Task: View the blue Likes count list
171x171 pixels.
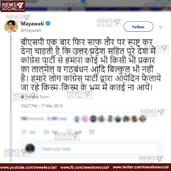Action: 57,118
